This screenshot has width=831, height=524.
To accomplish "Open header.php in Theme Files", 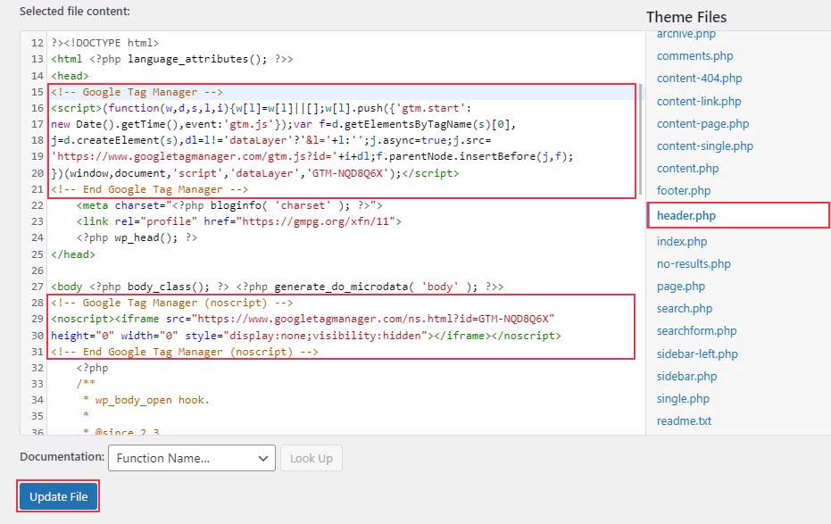I will coord(686,216).
